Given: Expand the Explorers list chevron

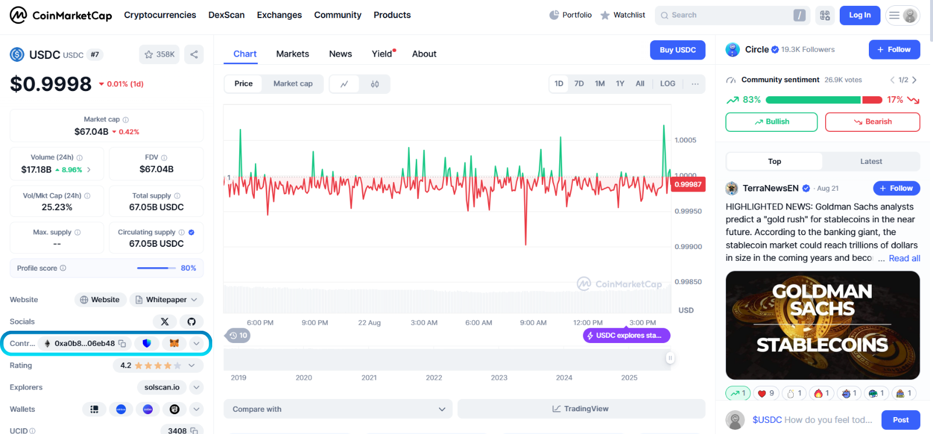Looking at the screenshot, I should (197, 387).
